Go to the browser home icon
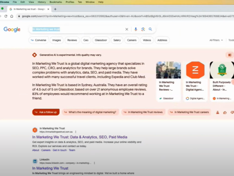Image resolution: width=234 pixels, height=176 pixels. click(12, 16)
